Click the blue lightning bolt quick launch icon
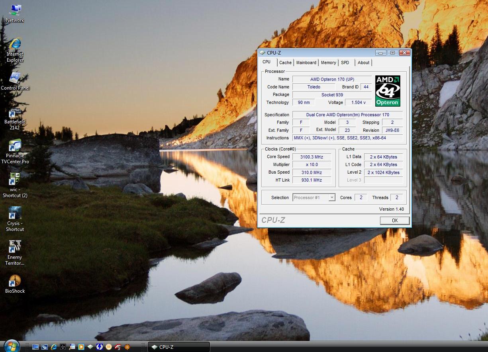 coord(100,347)
